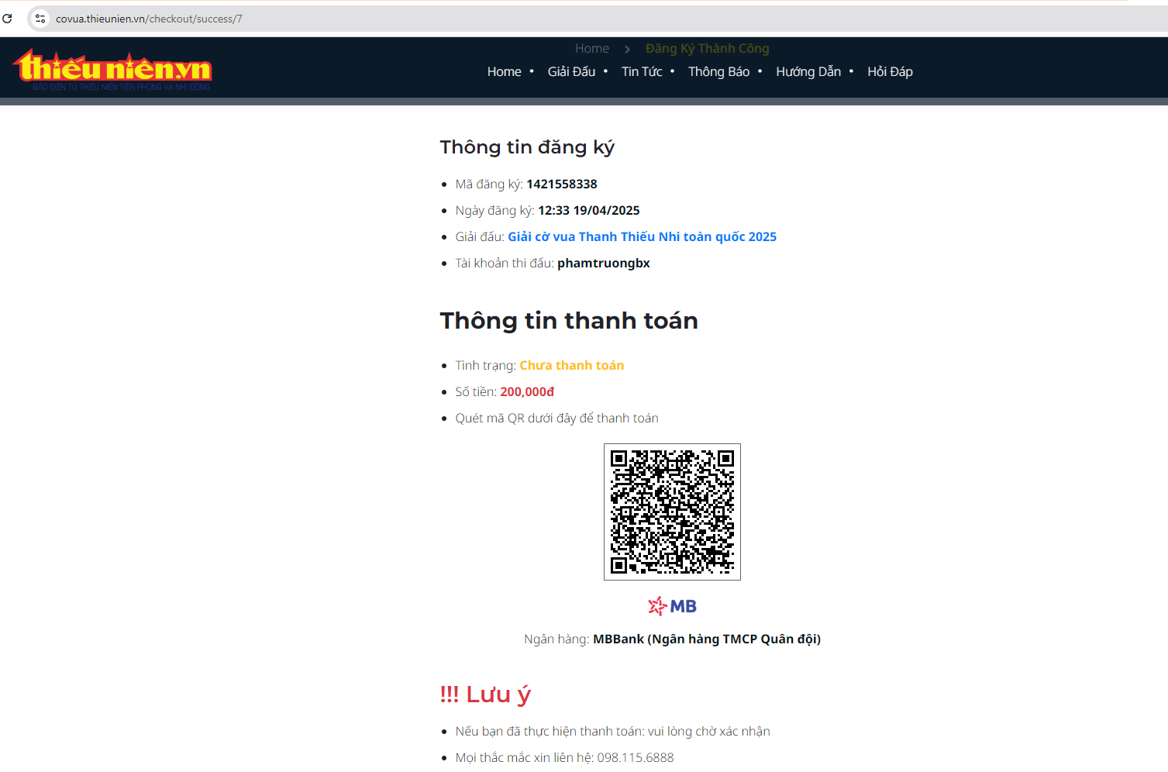The width and height of the screenshot is (1168, 772).
Task: Click the thieunien.vn logo
Action: click(x=112, y=69)
